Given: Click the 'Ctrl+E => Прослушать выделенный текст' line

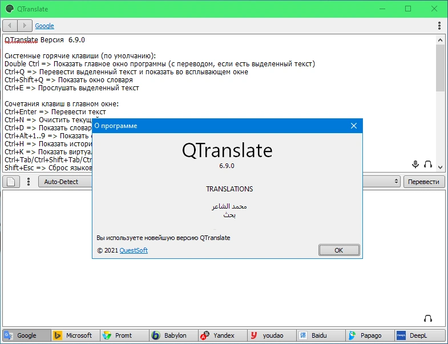Looking at the screenshot, I should 72,88.
